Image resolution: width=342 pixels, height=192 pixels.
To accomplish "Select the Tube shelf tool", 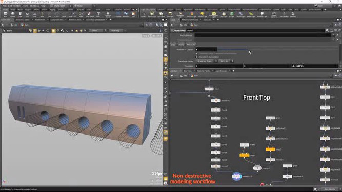I will 20,14.
